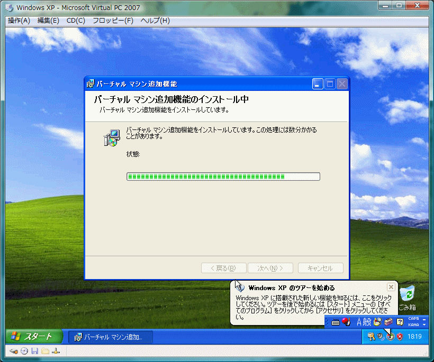This screenshot has height=362, width=434.
Task: Open the ヘルプ(H) menu
Action: (x=155, y=21)
